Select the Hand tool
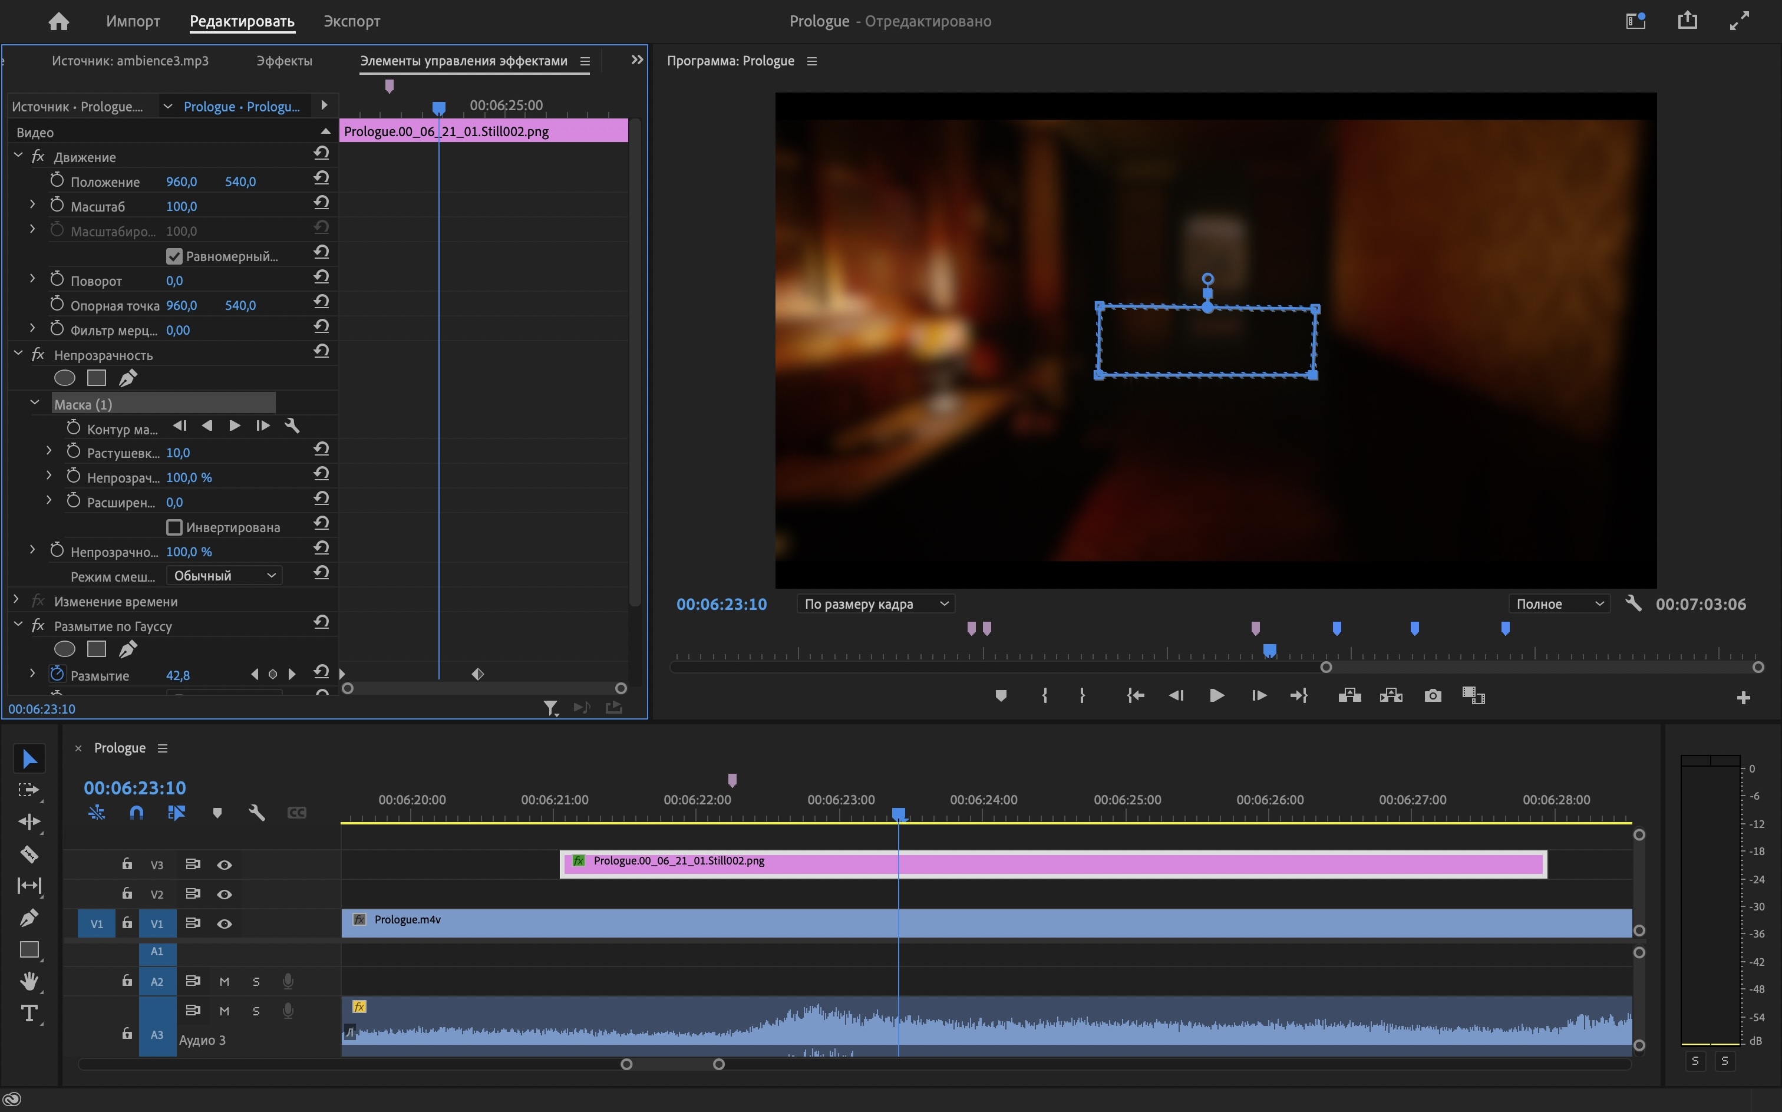1782x1112 pixels. coord(29,981)
